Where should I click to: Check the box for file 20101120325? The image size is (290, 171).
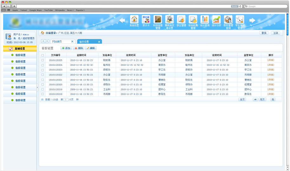[43, 60]
